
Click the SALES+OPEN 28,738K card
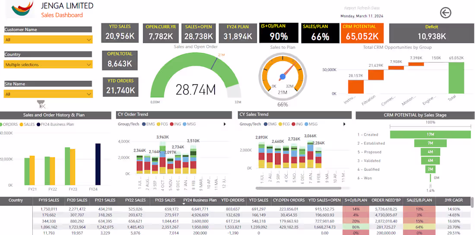pyautogui.click(x=198, y=33)
